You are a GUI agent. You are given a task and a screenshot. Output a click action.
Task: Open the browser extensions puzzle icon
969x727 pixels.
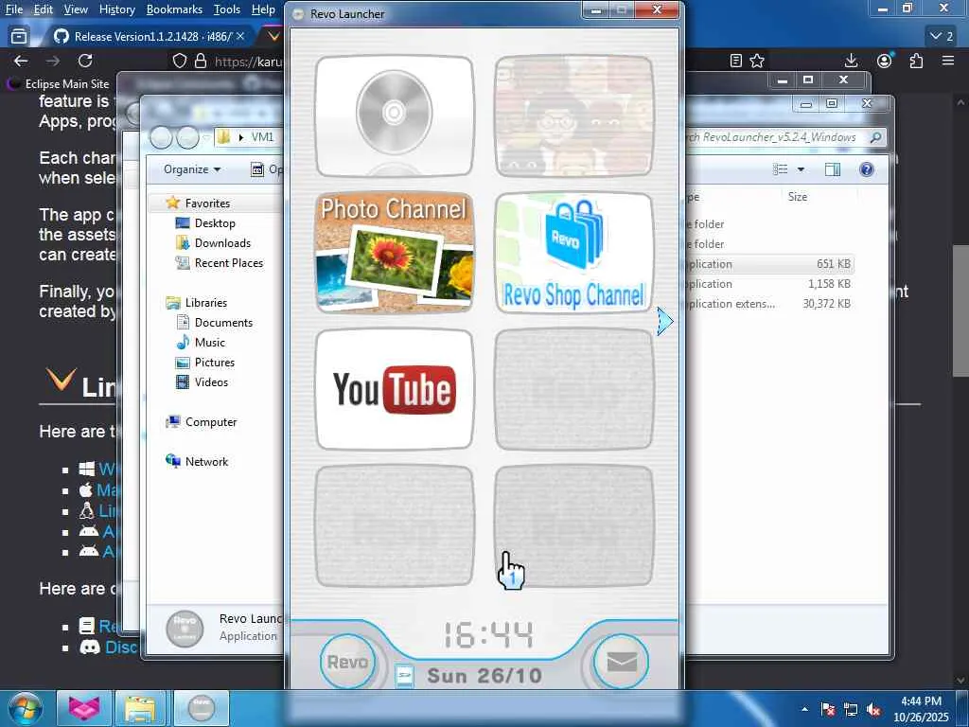[x=916, y=61]
